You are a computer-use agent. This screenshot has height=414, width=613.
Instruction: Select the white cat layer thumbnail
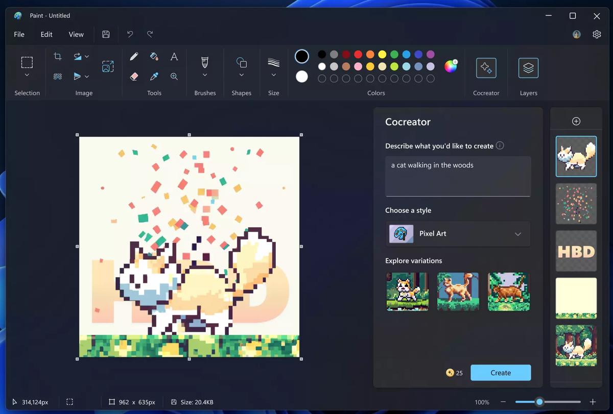coord(576,156)
